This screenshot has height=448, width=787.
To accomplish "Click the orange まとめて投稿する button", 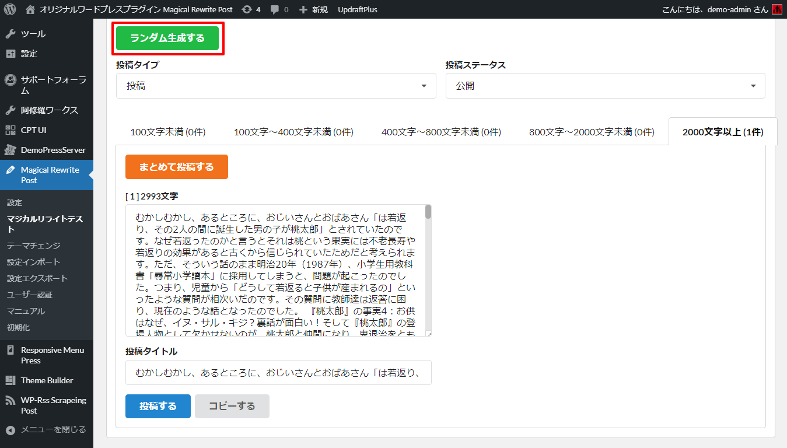I will 176,167.
